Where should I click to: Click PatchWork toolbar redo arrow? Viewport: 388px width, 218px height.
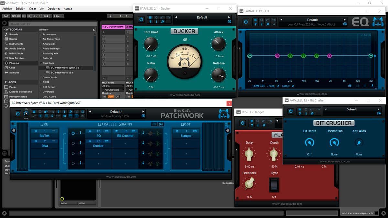point(52,112)
